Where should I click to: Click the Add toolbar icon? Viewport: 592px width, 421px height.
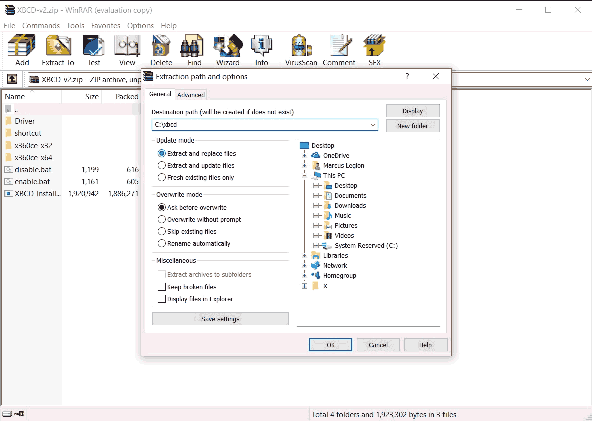(22, 50)
